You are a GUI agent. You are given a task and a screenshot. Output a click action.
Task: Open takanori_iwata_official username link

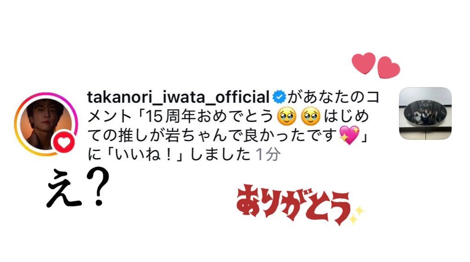pyautogui.click(x=178, y=97)
